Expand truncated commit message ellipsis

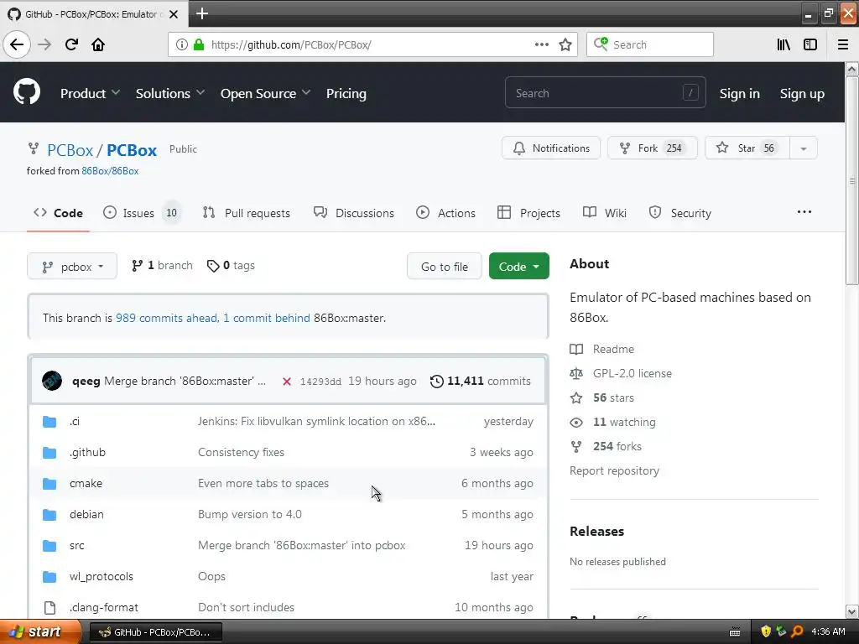pyautogui.click(x=262, y=382)
